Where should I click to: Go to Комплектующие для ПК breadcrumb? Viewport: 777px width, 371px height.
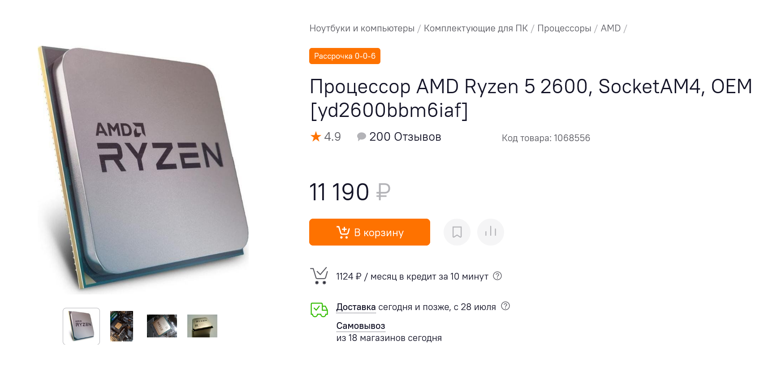coord(476,28)
